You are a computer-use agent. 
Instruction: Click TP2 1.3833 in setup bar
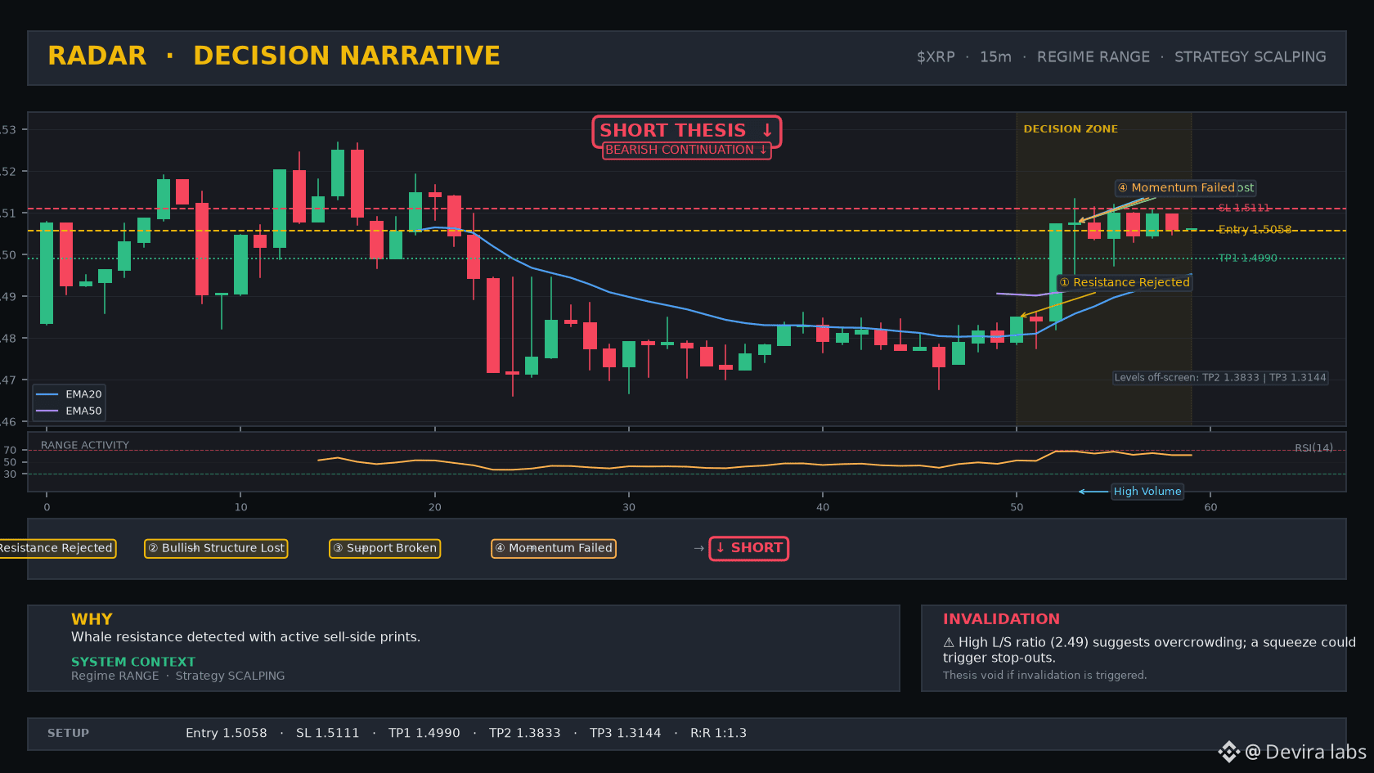point(525,733)
